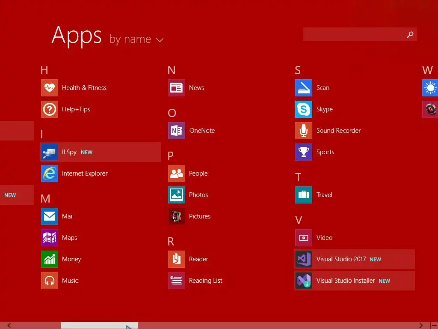Open the second app icon under W

[x=430, y=109]
